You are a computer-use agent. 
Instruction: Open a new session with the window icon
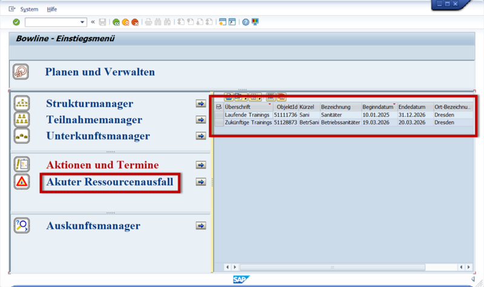tap(223, 22)
